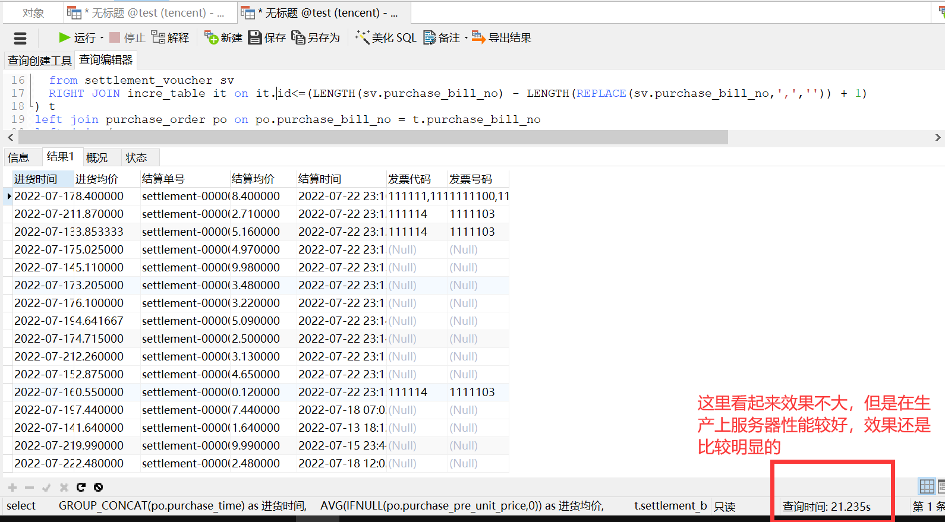Explain the query with 解释
This screenshot has height=522, width=945.
(x=170, y=38)
